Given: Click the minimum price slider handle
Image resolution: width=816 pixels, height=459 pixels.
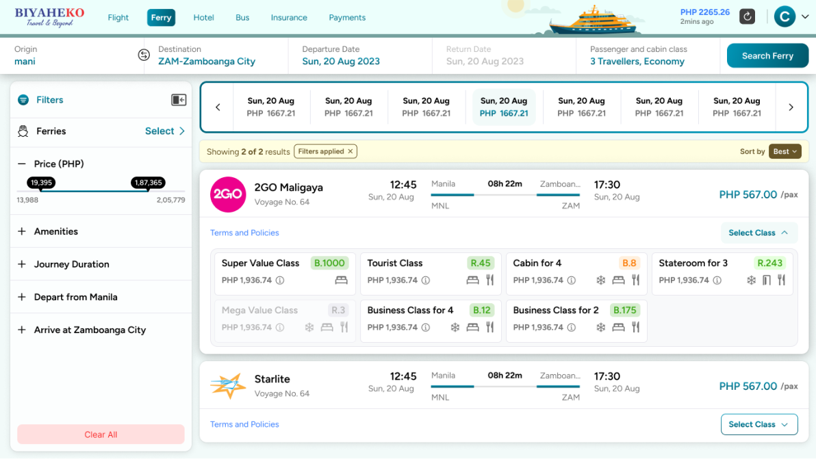Looking at the screenshot, I should click(41, 190).
